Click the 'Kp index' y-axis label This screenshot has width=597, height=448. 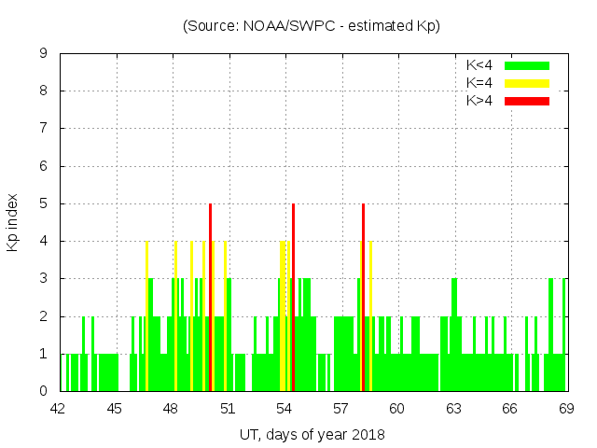(x=13, y=222)
